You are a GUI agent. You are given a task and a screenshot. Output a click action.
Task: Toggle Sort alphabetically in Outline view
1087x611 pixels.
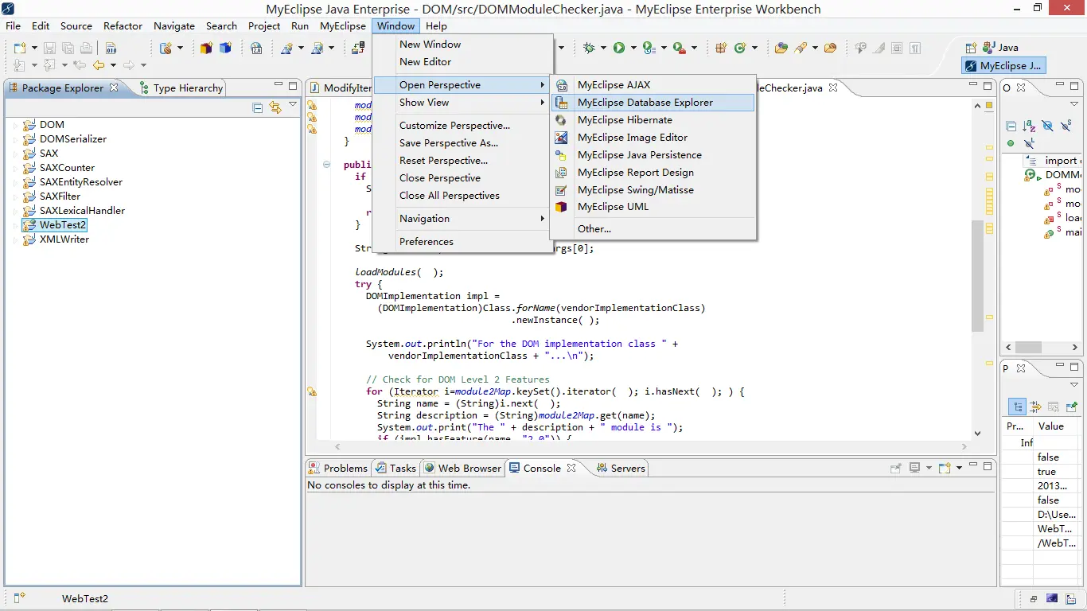[1029, 126]
